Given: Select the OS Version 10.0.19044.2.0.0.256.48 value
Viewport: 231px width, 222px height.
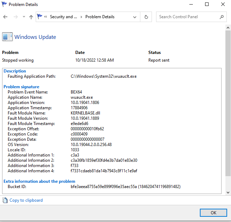Looking at the screenshot, I should pos(91,145).
